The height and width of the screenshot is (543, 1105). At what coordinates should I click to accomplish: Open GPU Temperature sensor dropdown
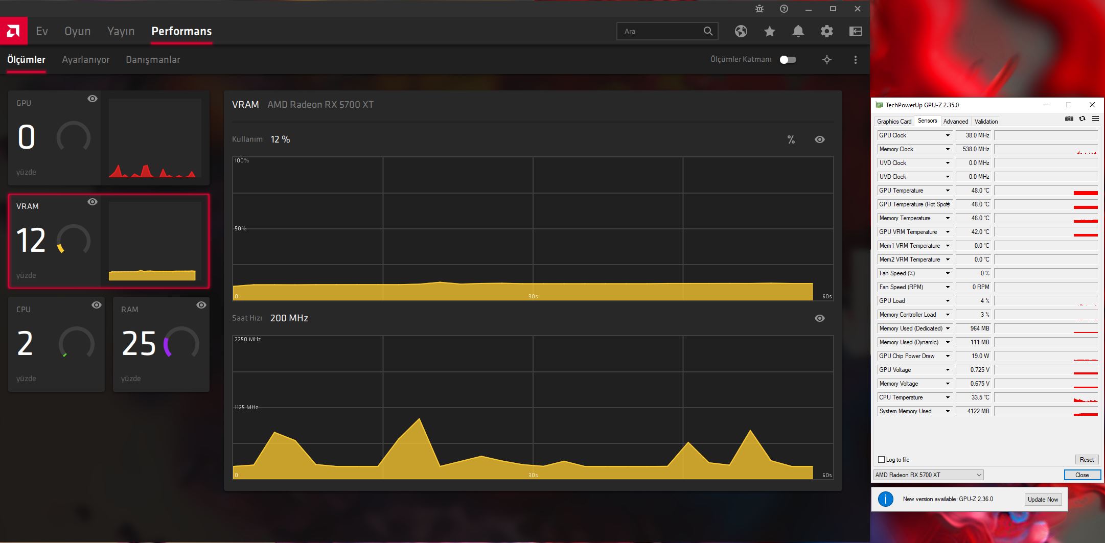948,191
